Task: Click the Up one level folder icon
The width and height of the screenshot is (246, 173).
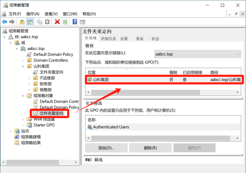Action: point(22,22)
